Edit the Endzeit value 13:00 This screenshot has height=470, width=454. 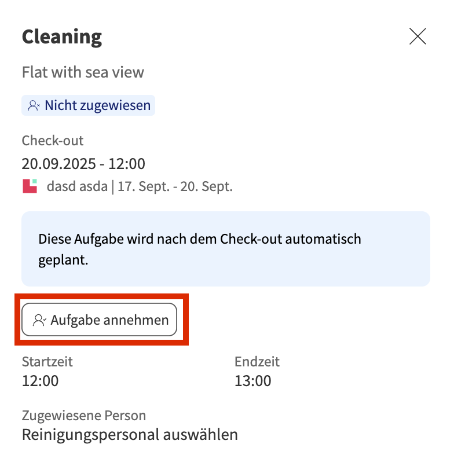coord(252,381)
